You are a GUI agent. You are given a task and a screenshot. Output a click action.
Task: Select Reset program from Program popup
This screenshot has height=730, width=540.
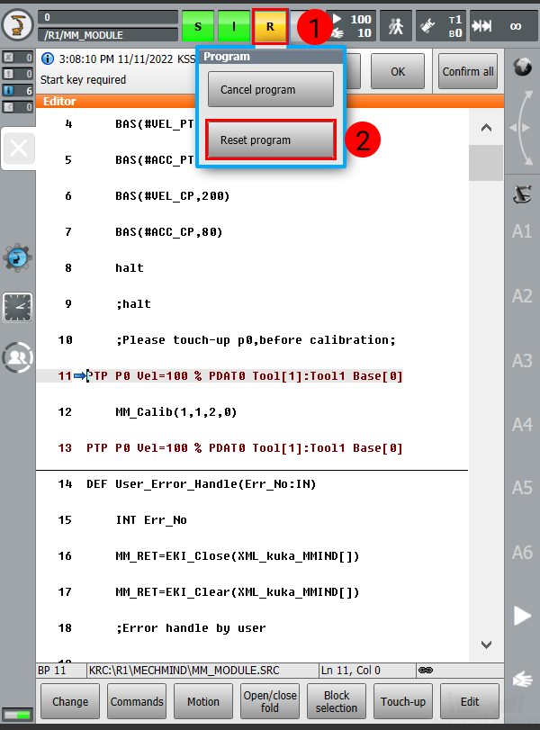[x=271, y=140]
